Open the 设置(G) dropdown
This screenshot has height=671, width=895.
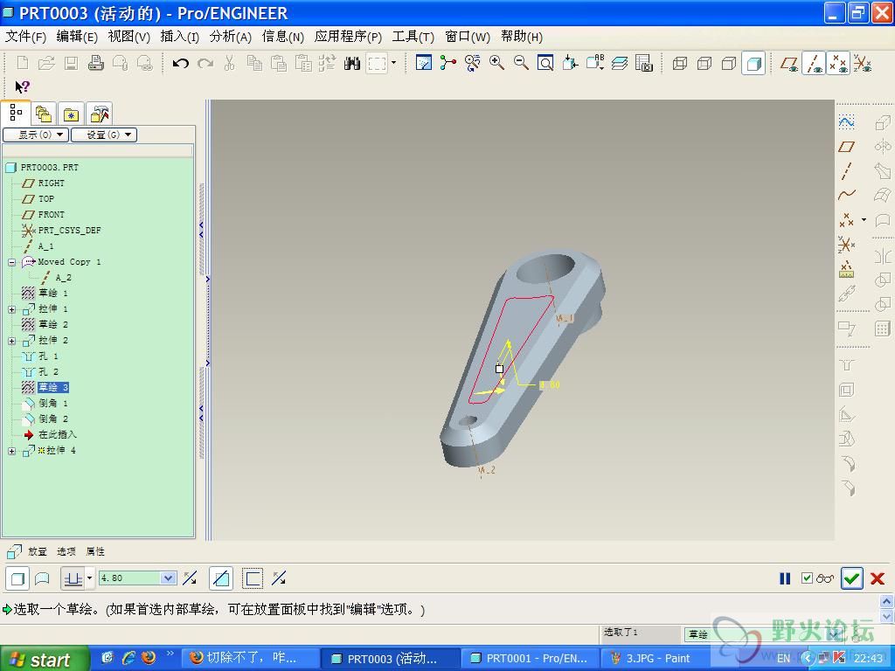(104, 135)
